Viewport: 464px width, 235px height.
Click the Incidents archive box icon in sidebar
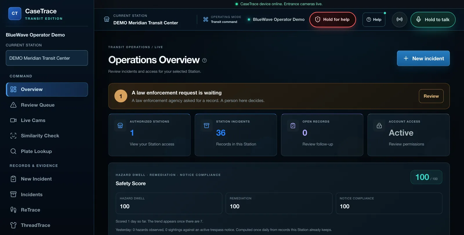point(13,194)
